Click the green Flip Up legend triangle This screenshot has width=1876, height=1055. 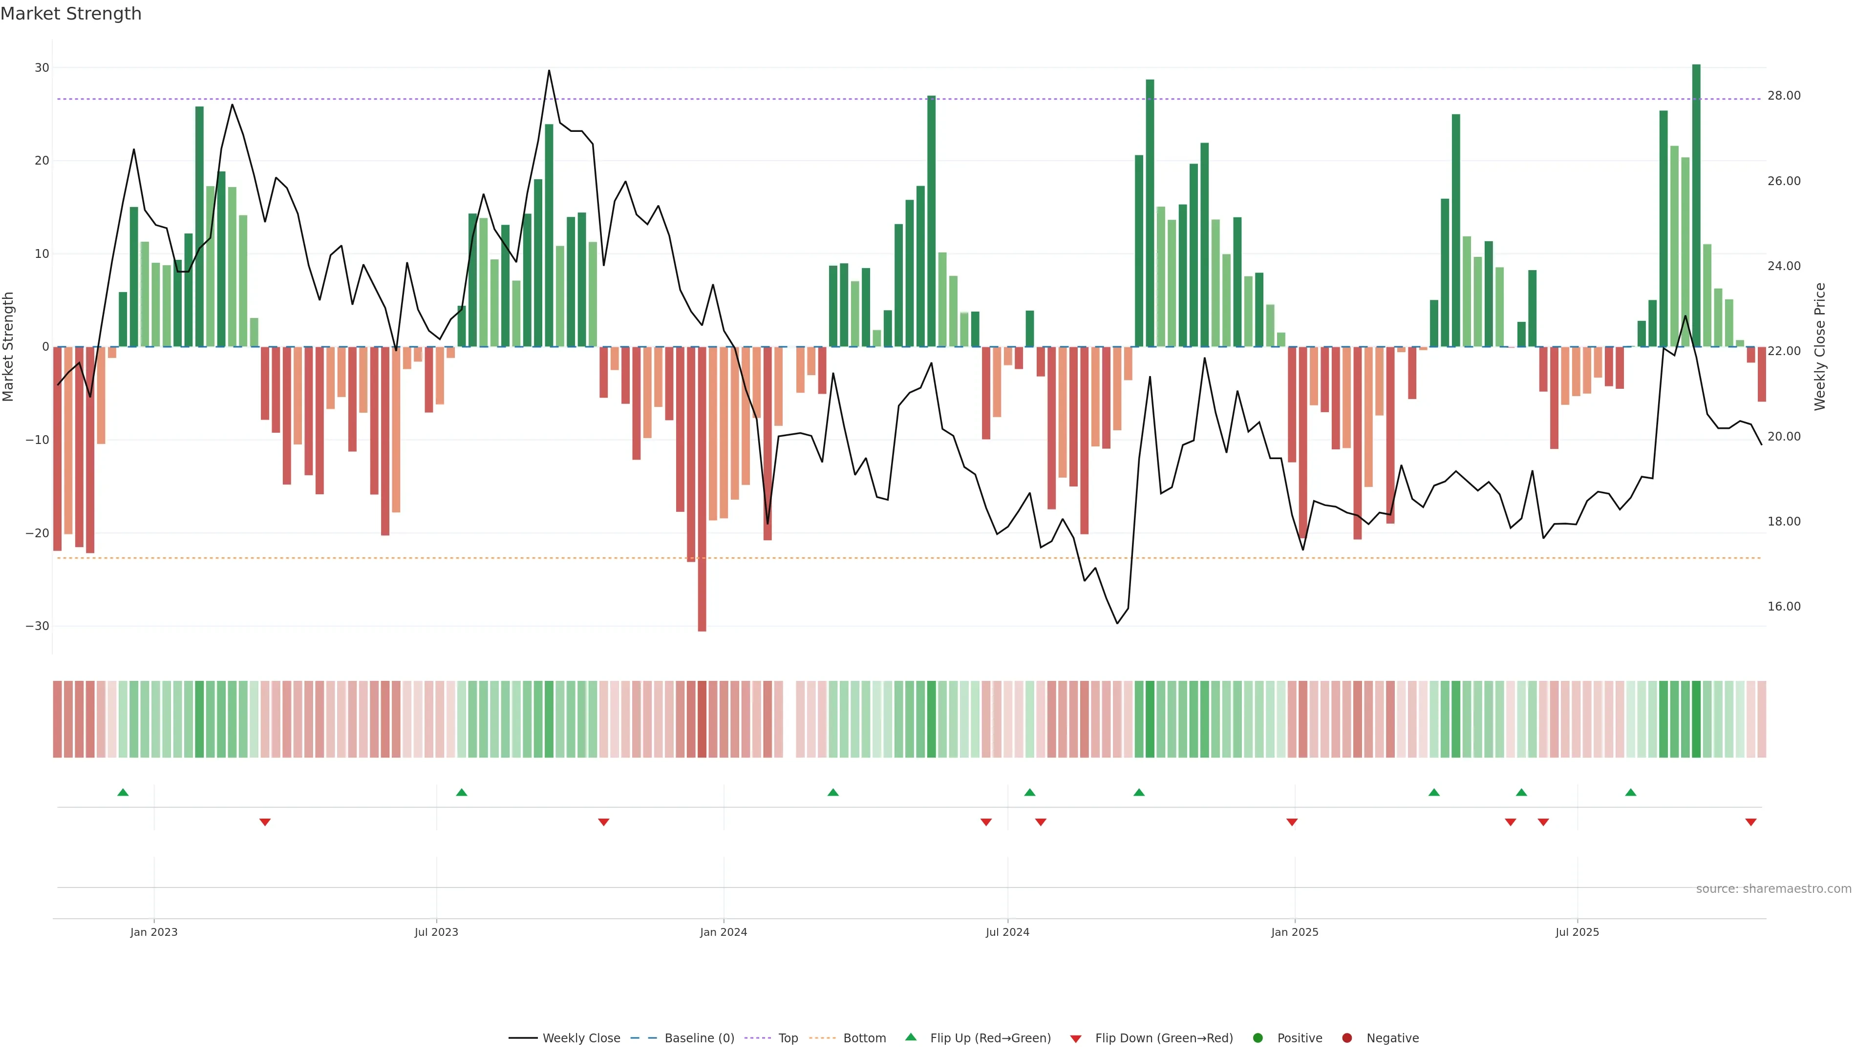pos(910,1037)
